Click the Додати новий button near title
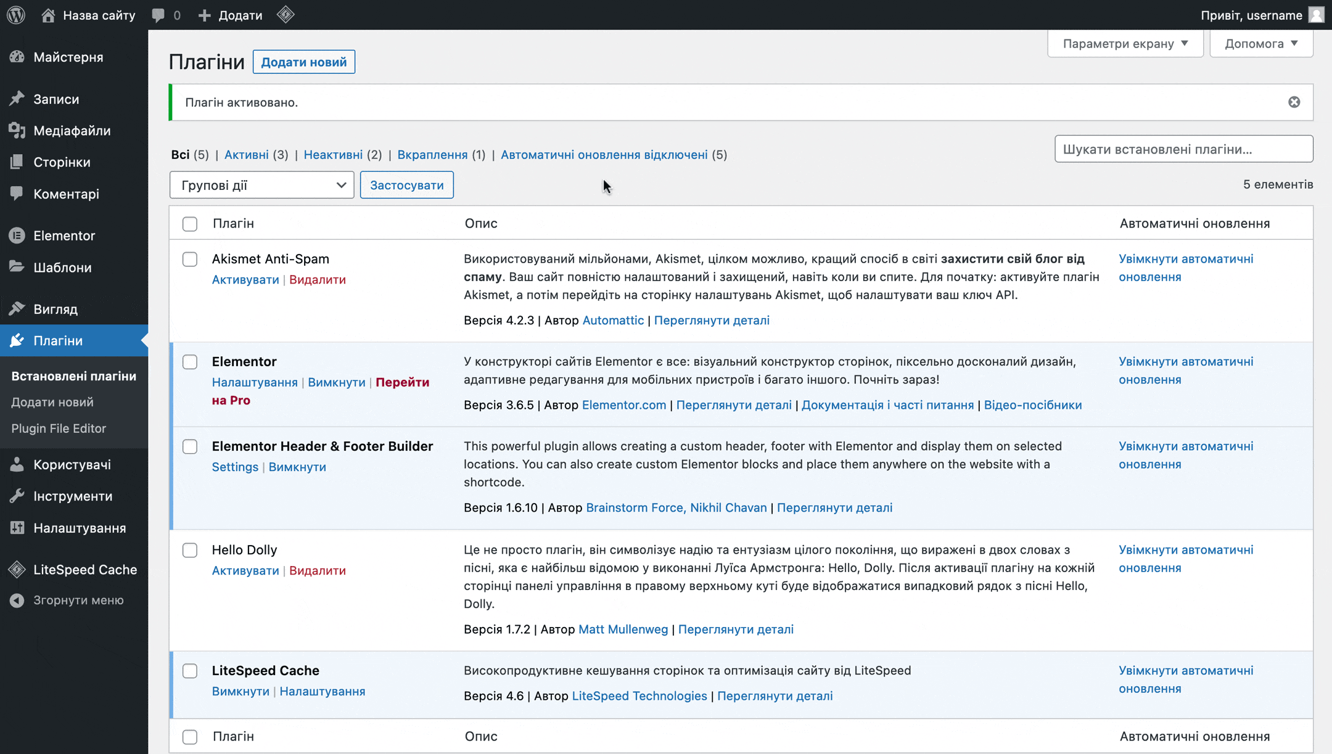The height and width of the screenshot is (754, 1332). 303,62
